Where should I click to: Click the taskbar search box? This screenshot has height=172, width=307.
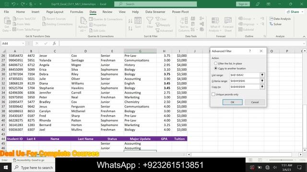(34, 168)
